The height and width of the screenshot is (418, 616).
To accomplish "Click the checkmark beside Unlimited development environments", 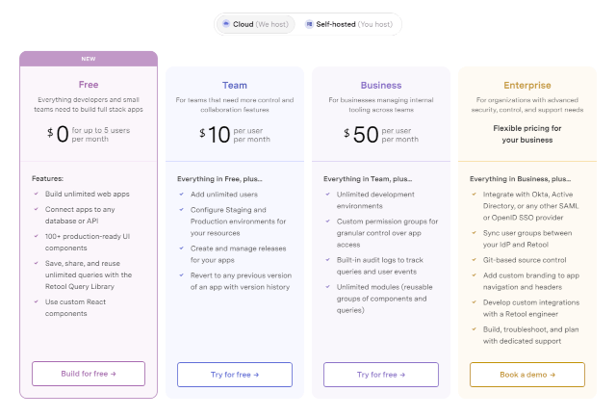I will click(x=328, y=196).
